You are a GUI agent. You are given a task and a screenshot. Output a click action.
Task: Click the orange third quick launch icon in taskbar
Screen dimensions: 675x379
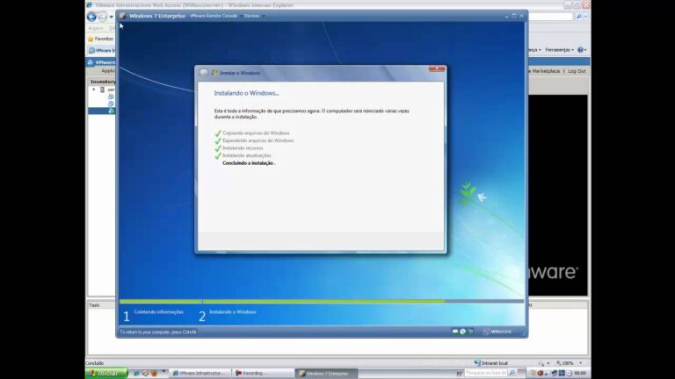tap(154, 374)
